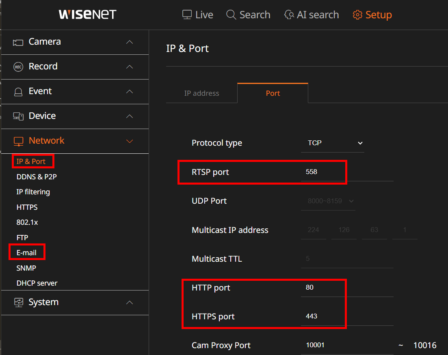
Task: Click the Setup gear icon
Action: [x=357, y=15]
